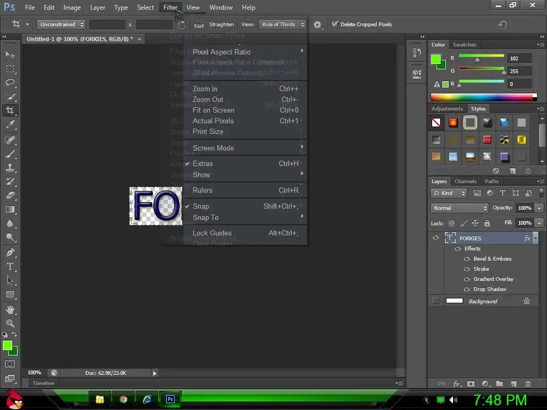This screenshot has height=410, width=547.
Task: Open the Opacity slider dropdown arrow
Action: [x=540, y=208]
